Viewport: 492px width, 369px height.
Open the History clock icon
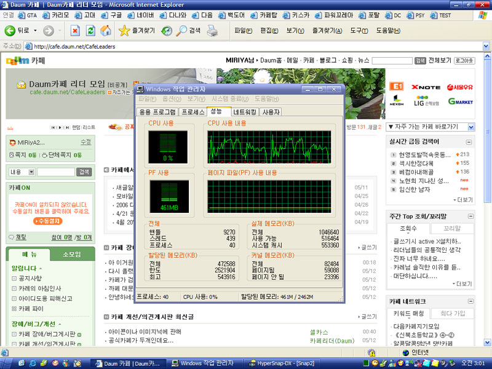(167, 30)
